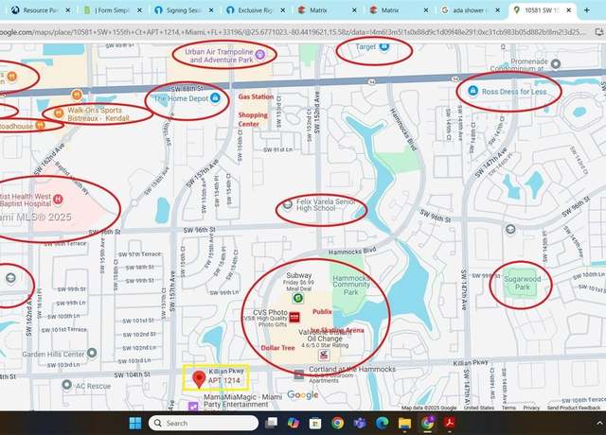606x435 pixels.
Task: Click the Urban Air Trampoline park pin
Action: [x=260, y=55]
